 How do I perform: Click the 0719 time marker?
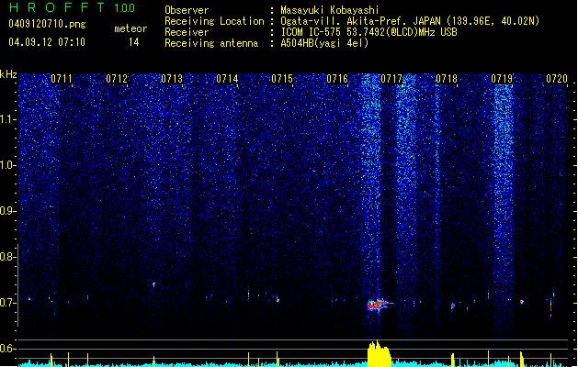click(502, 79)
